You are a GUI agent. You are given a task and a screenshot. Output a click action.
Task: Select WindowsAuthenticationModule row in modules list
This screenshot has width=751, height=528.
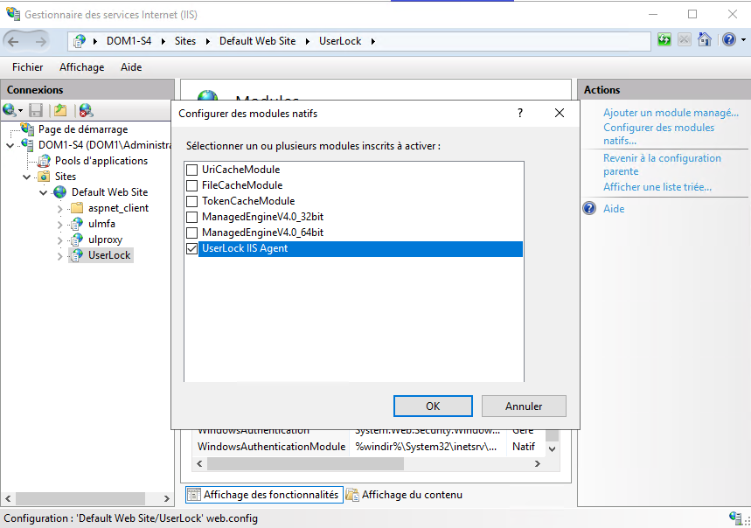tap(369, 447)
